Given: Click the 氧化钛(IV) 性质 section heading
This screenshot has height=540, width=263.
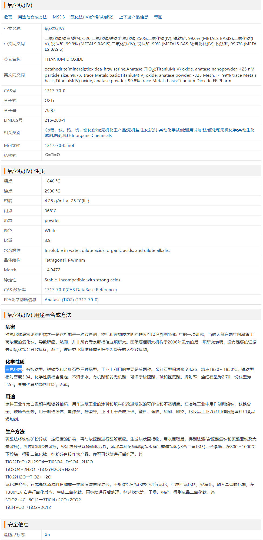Looking at the screenshot, I should click(x=26, y=171).
